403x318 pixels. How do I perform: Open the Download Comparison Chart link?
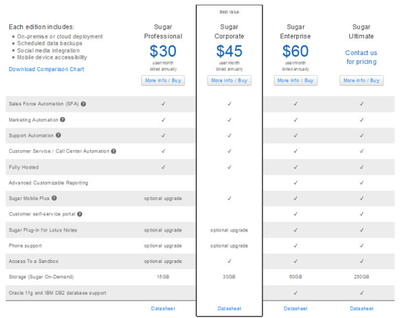tap(46, 69)
